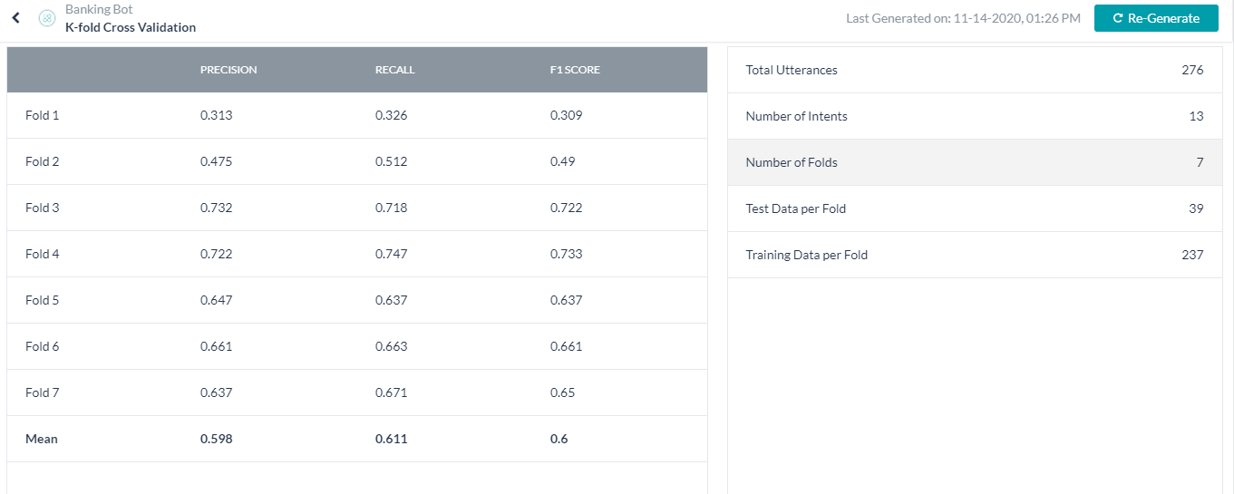Click the refresh icon in Re-Generate
This screenshot has height=494, width=1234.
[1118, 18]
